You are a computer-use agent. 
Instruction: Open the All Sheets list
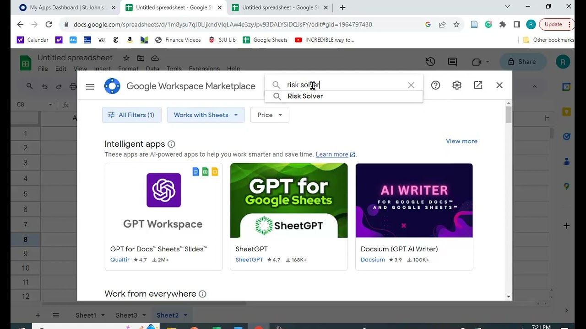tap(56, 315)
